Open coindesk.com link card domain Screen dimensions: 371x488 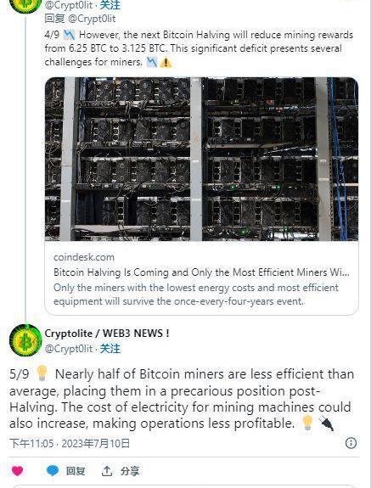[x=84, y=257]
